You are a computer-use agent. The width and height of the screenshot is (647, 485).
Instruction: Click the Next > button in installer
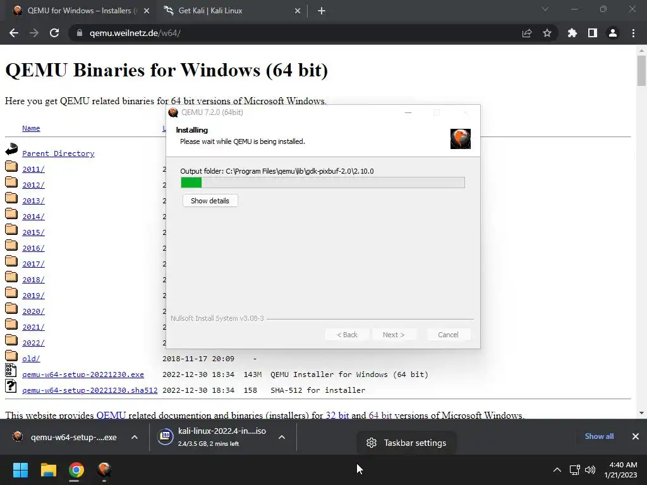(x=394, y=335)
